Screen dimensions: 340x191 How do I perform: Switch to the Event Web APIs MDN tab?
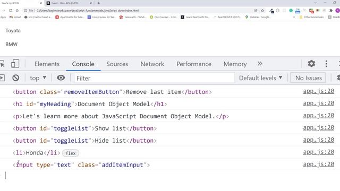[x=67, y=3]
